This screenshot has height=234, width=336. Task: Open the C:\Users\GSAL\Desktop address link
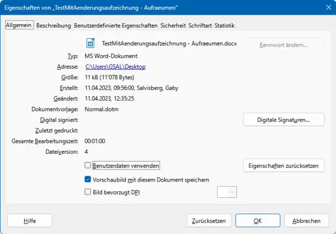[x=115, y=67]
